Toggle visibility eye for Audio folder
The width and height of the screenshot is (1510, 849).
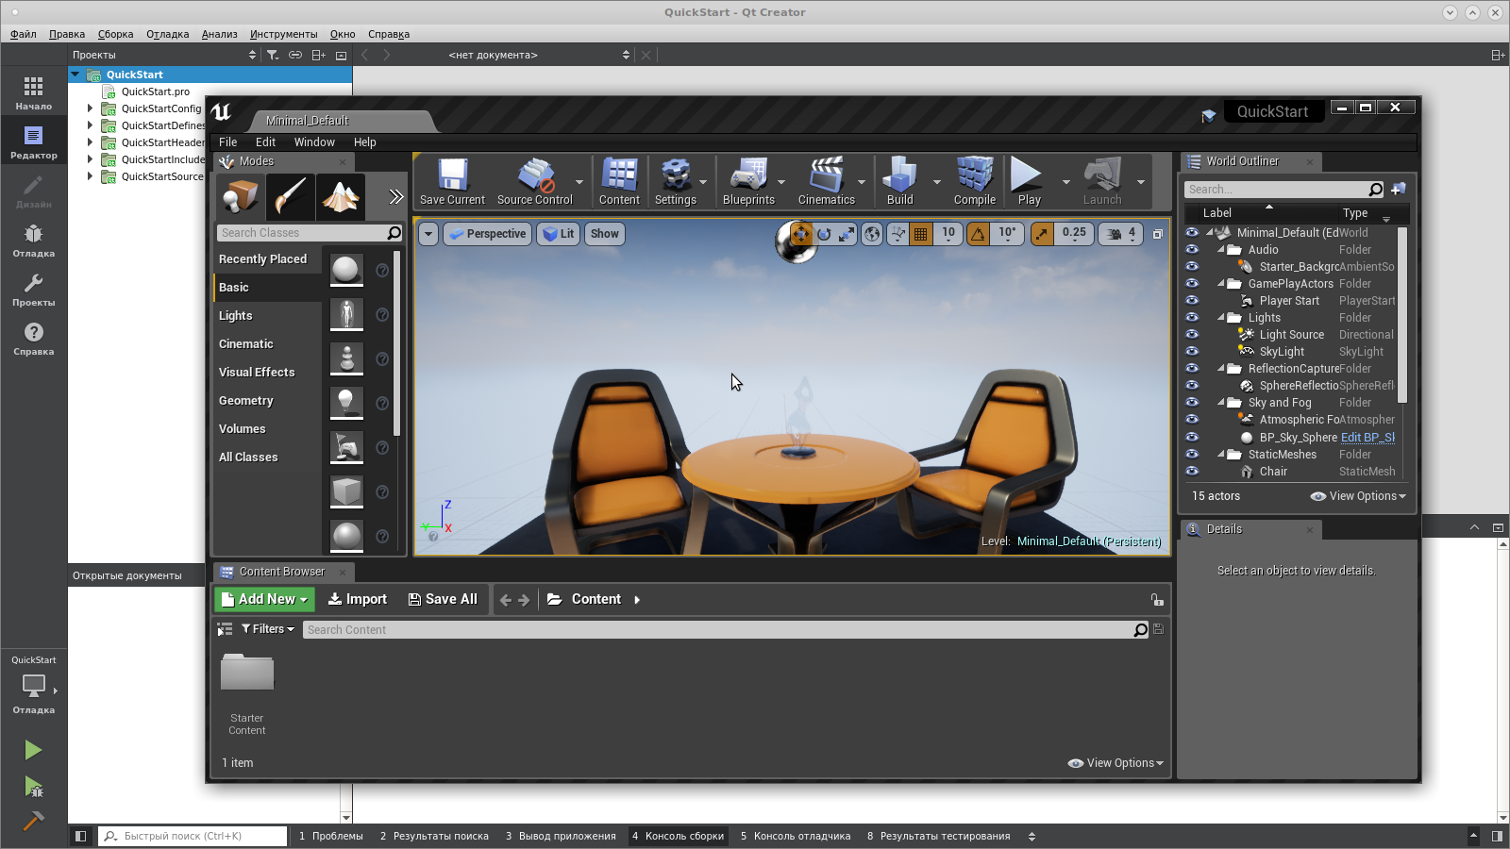(1192, 249)
